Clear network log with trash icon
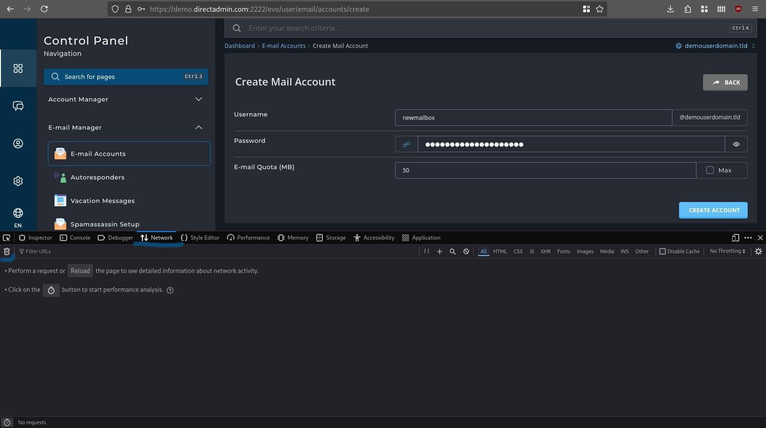766x428 pixels. coord(7,251)
